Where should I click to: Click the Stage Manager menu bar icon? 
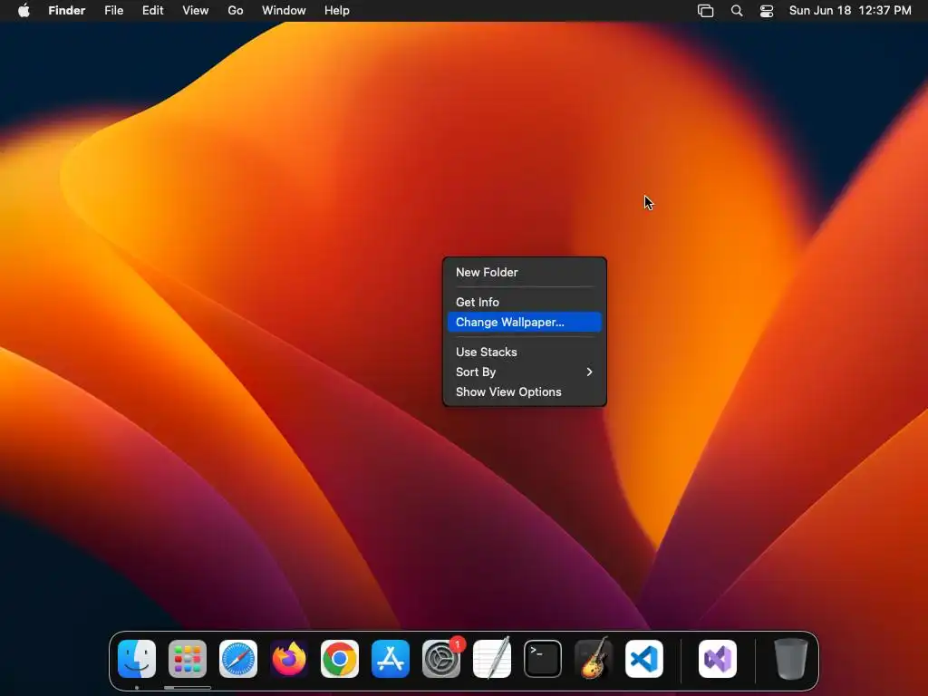705,11
